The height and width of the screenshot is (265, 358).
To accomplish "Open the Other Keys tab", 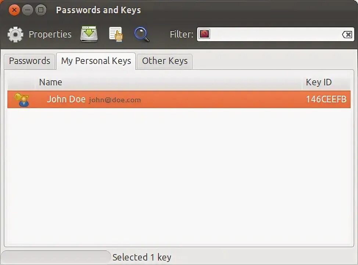I will (x=165, y=61).
